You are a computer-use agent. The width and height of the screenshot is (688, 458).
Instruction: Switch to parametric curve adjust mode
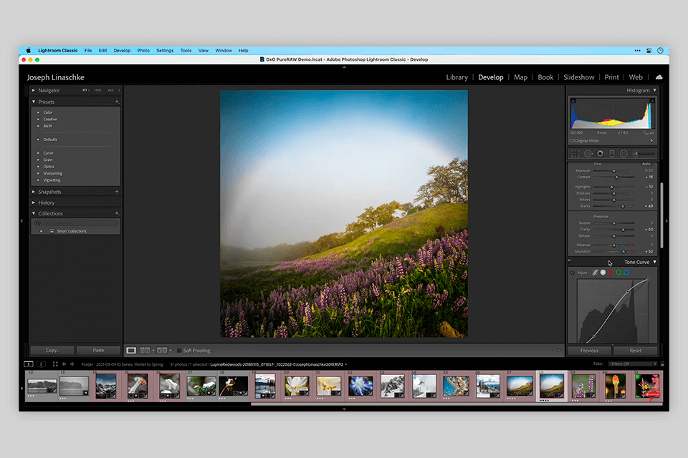tap(595, 273)
